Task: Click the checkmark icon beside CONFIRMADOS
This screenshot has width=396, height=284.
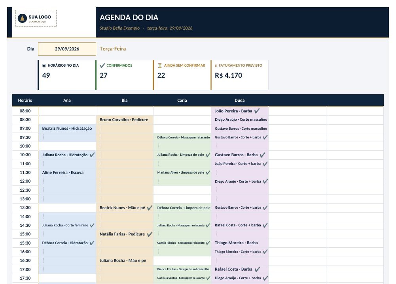Action: (x=102, y=65)
